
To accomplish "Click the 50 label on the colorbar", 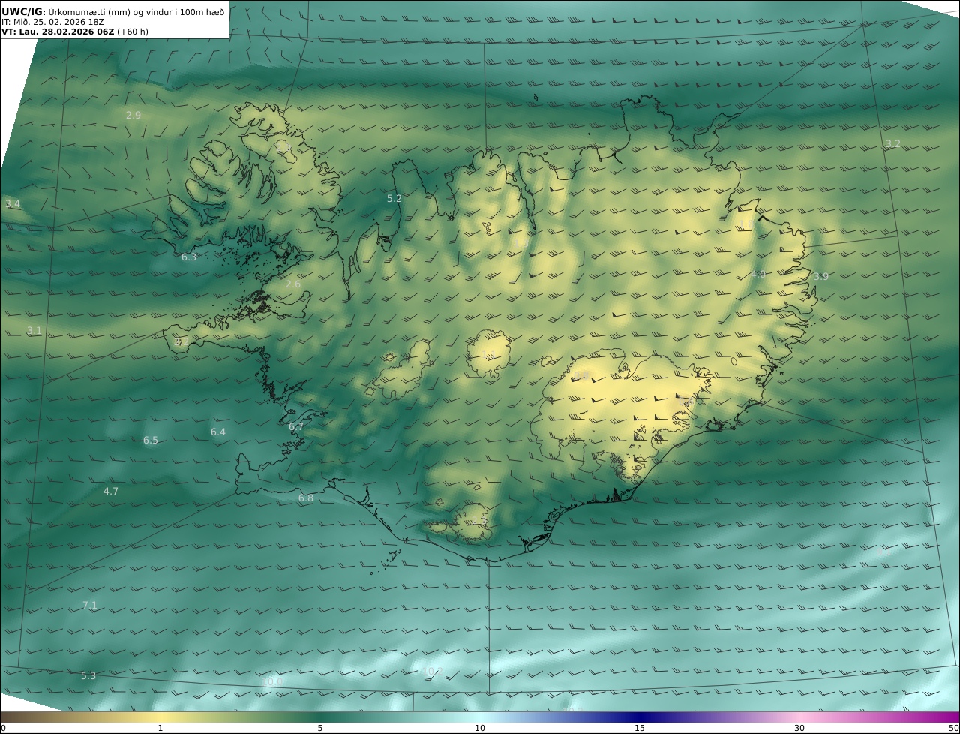I will click(x=953, y=728).
